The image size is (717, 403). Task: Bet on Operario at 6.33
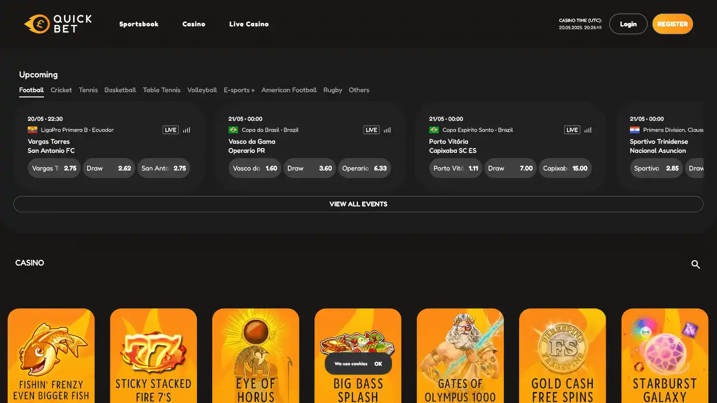click(x=365, y=168)
